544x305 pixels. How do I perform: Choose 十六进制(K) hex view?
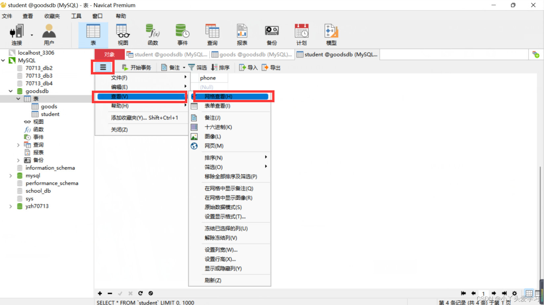click(230, 127)
